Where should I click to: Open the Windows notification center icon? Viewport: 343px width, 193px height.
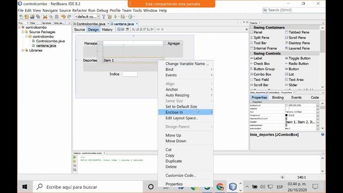(x=315, y=187)
